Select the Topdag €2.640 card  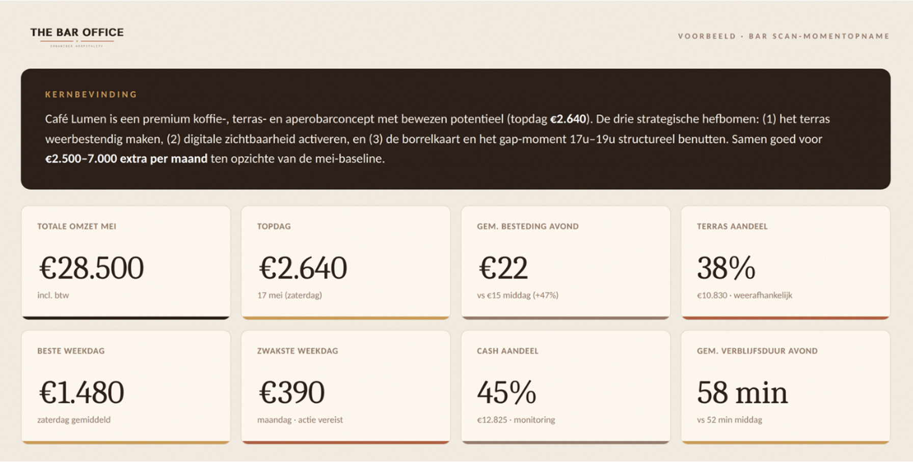(345, 263)
